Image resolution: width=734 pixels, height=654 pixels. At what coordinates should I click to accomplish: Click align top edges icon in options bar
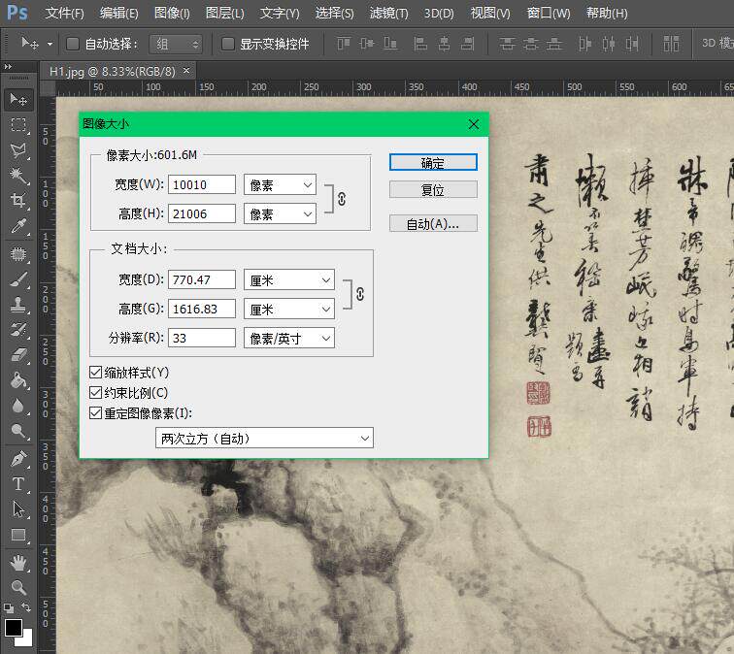343,44
